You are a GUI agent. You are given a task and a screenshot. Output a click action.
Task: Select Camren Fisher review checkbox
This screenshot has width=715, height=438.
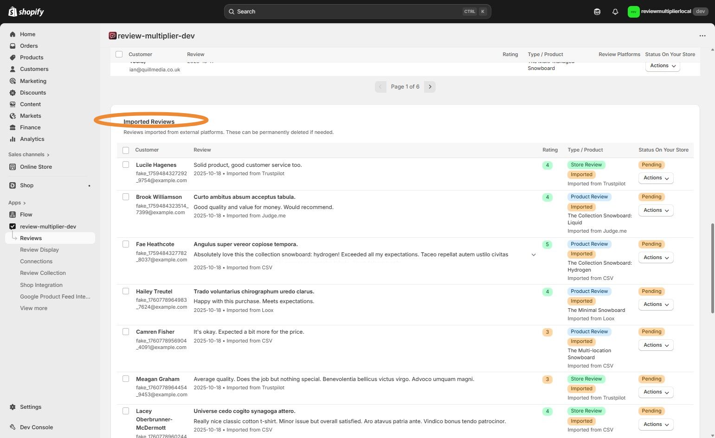(126, 331)
